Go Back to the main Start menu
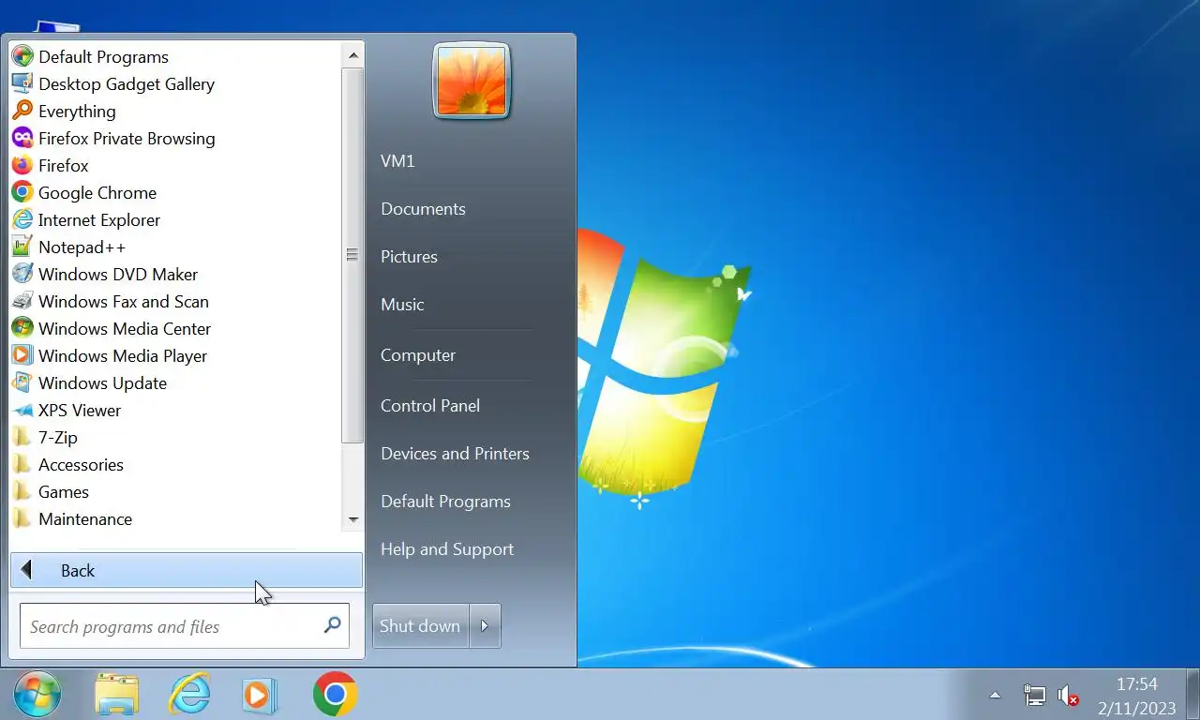This screenshot has height=720, width=1200. (x=187, y=570)
